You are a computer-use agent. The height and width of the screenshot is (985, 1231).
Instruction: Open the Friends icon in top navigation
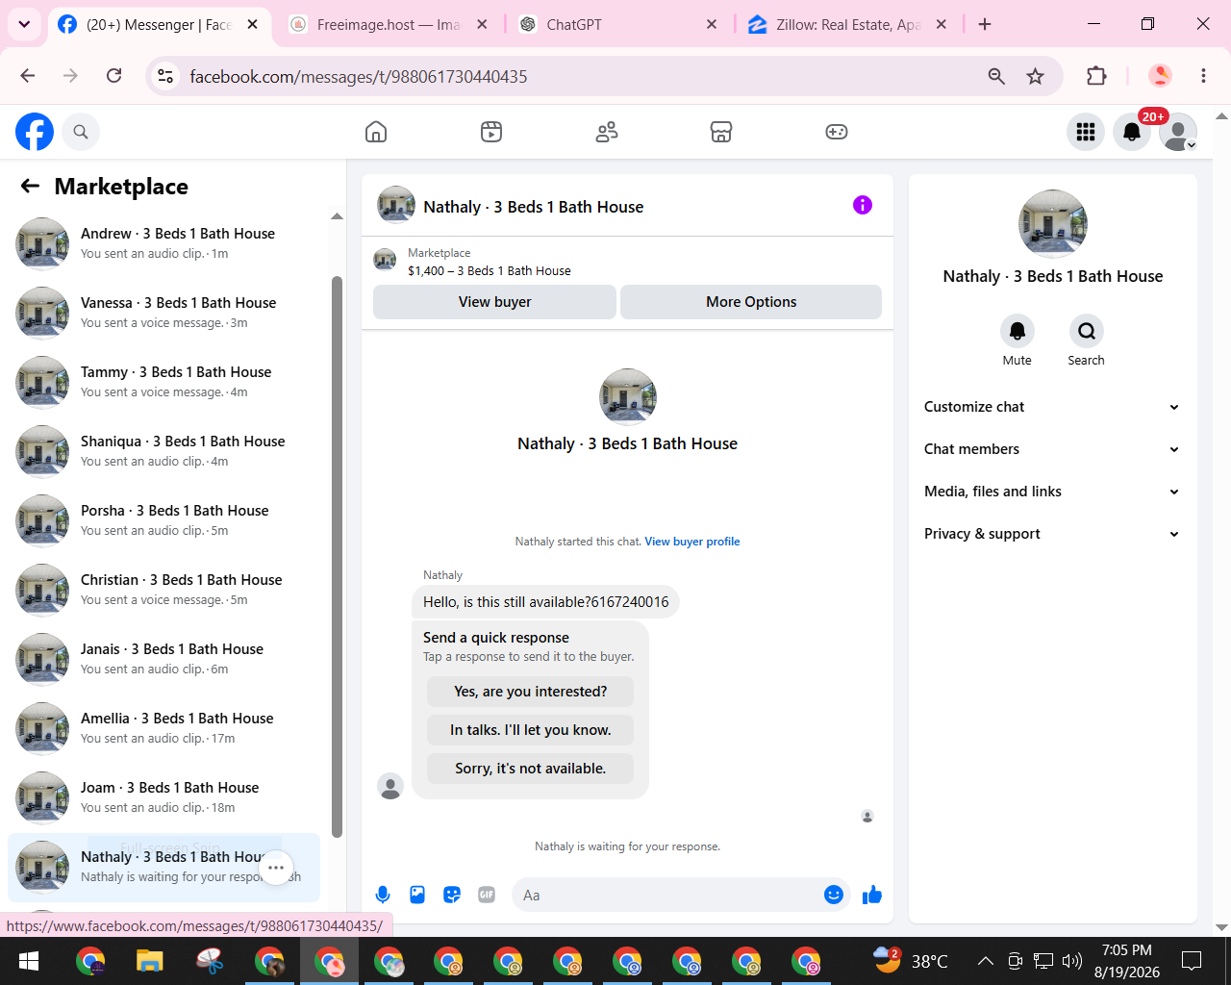pos(607,132)
